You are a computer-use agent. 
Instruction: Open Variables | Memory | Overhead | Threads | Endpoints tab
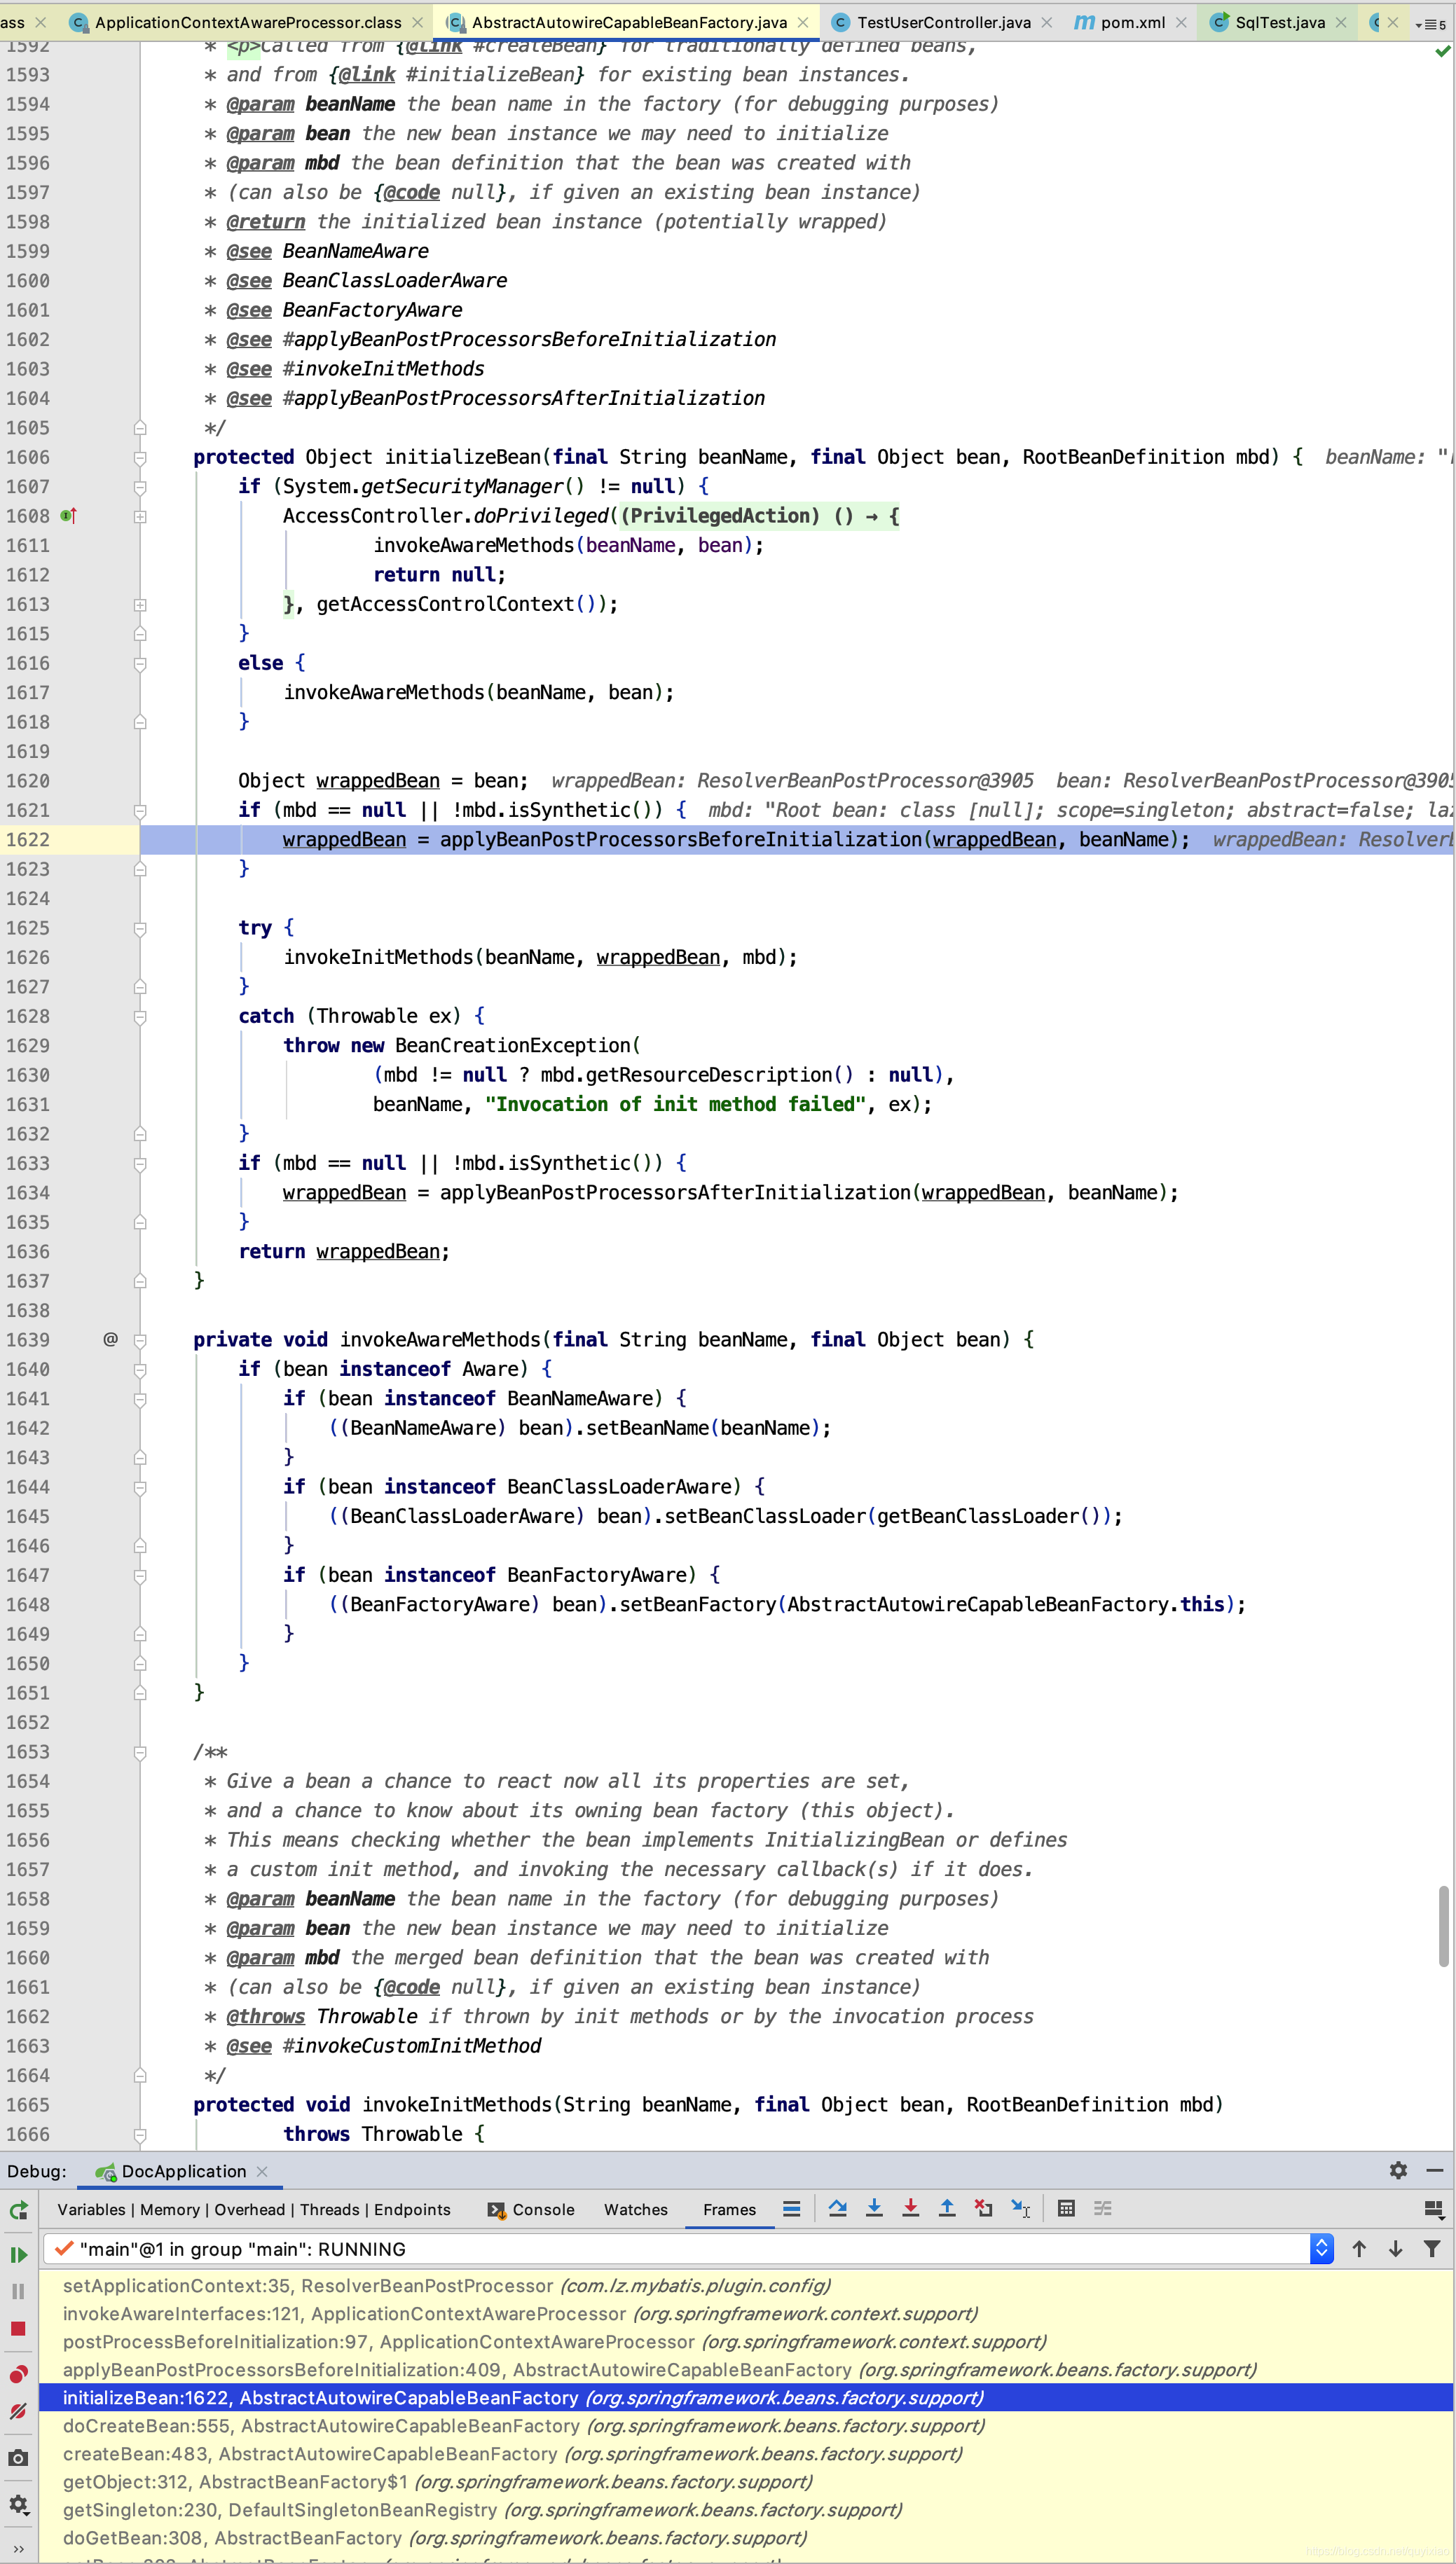pyautogui.click(x=253, y=2209)
